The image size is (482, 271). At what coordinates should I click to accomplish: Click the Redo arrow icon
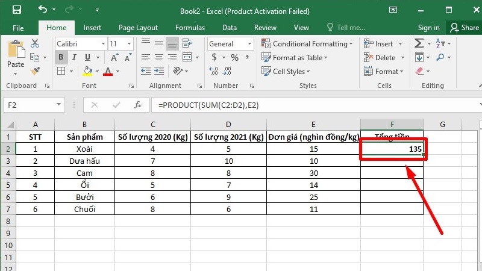(x=69, y=10)
